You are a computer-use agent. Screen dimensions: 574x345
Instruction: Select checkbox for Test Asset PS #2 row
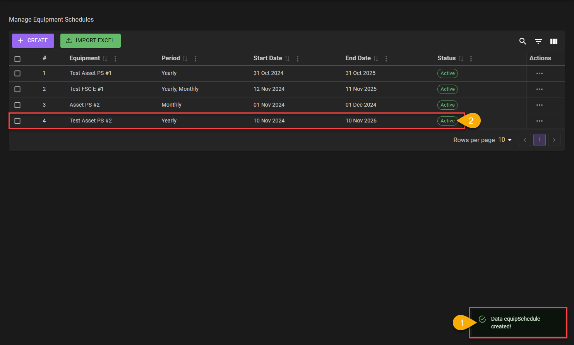pyautogui.click(x=17, y=121)
